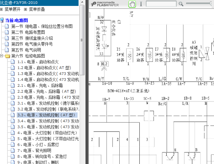The height and width of the screenshot is (164, 214).
Task: Open 7、电源、背光照明
Action: coord(34,151)
